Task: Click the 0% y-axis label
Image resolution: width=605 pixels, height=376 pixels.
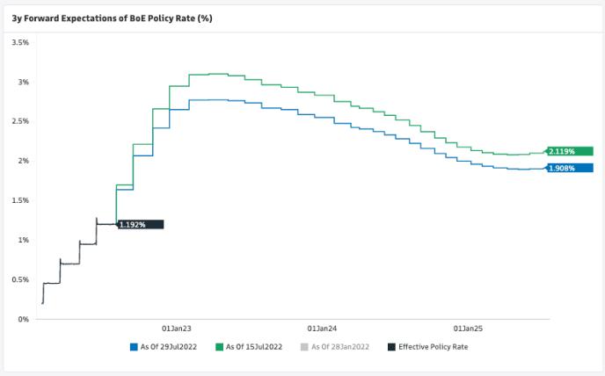Action: (24, 319)
